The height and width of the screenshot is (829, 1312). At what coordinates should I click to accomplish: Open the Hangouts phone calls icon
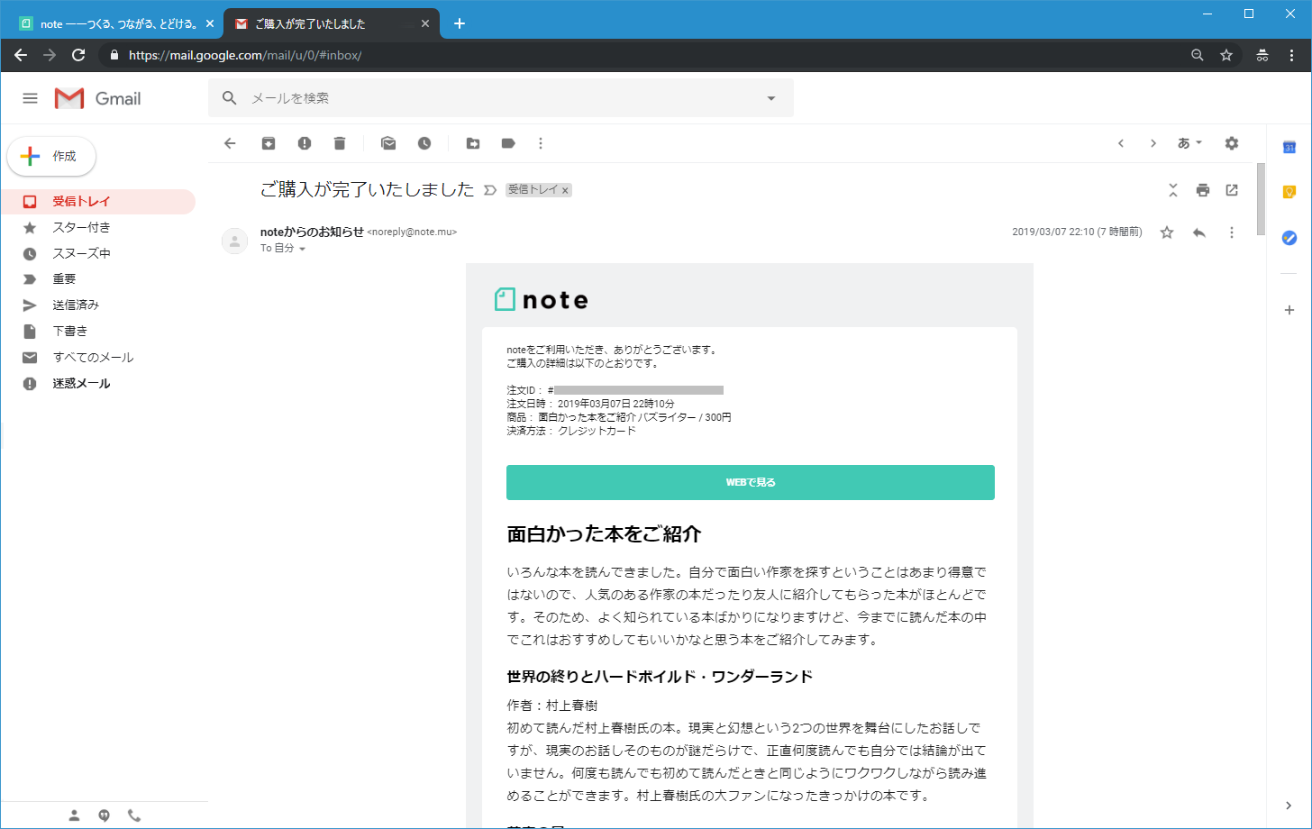pos(134,815)
